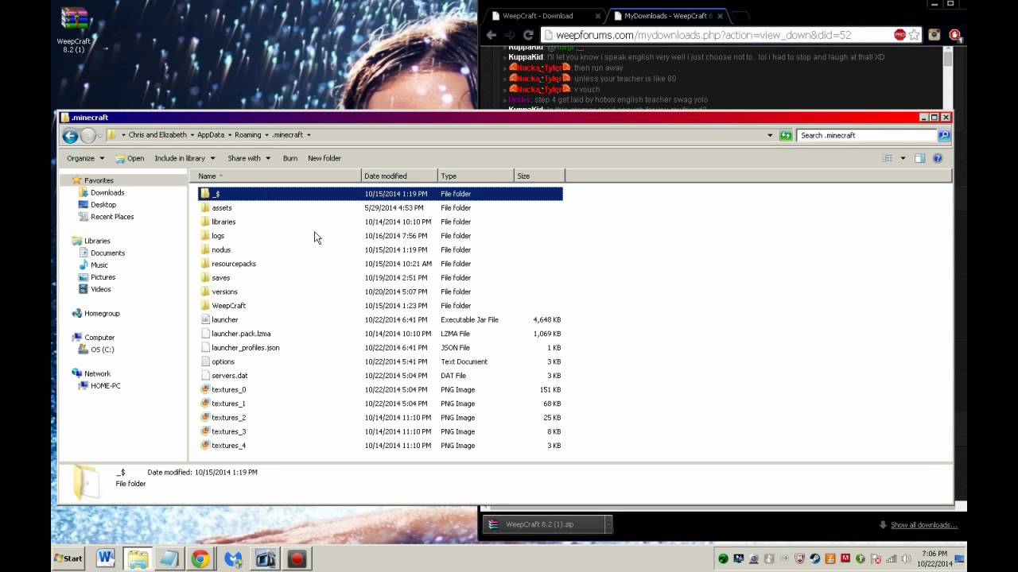Click the Chris and Elizabeth breadcrumb

[157, 135]
